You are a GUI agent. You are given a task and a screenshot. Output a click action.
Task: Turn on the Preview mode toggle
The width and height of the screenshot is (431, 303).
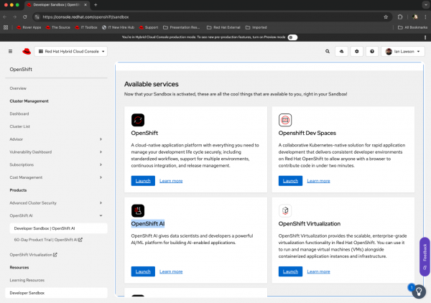292,36
